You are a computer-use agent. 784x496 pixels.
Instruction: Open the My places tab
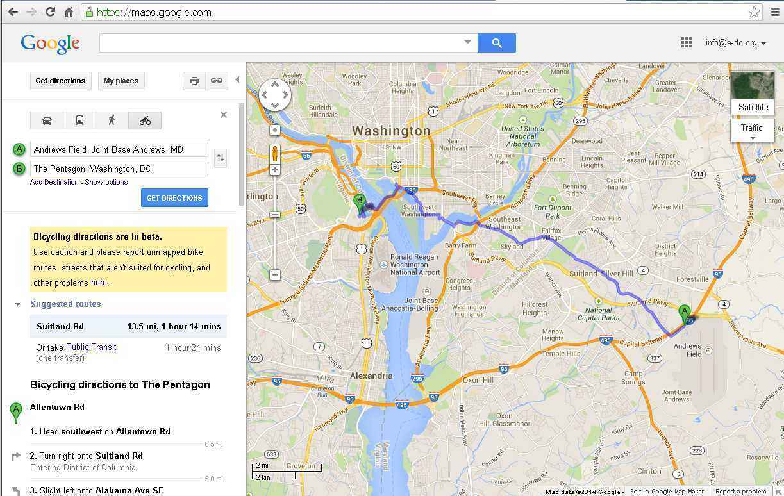point(121,81)
